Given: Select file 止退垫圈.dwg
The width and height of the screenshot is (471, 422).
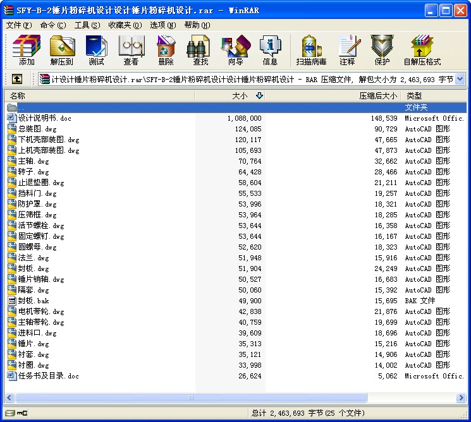Looking at the screenshot, I should 41,183.
